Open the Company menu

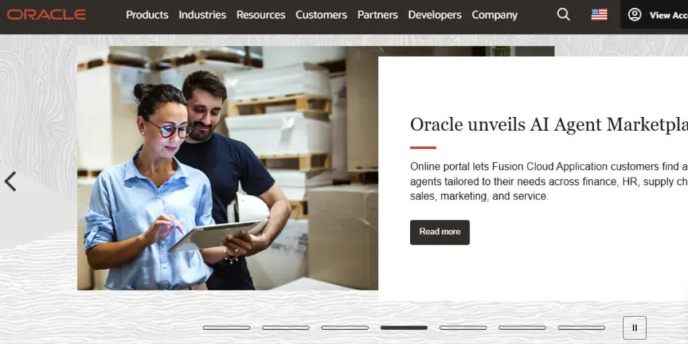(494, 15)
